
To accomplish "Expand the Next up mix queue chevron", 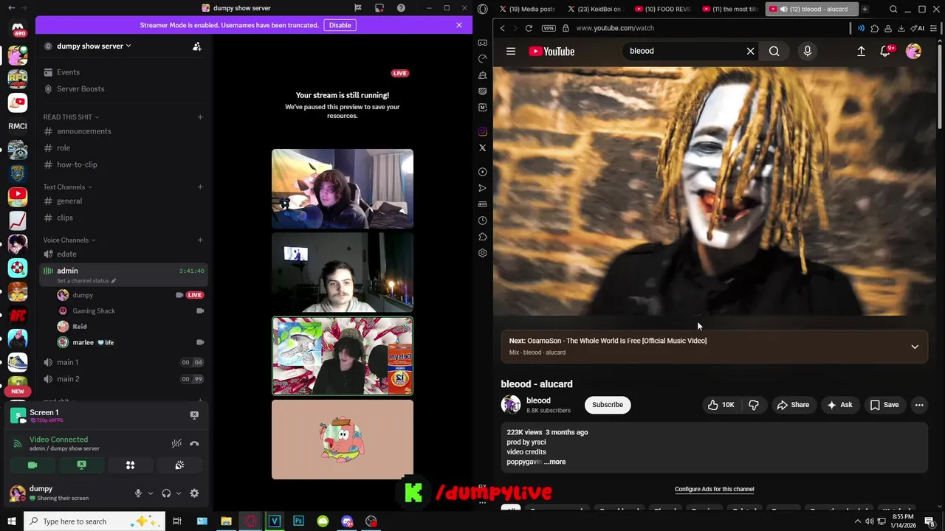I will click(x=915, y=347).
